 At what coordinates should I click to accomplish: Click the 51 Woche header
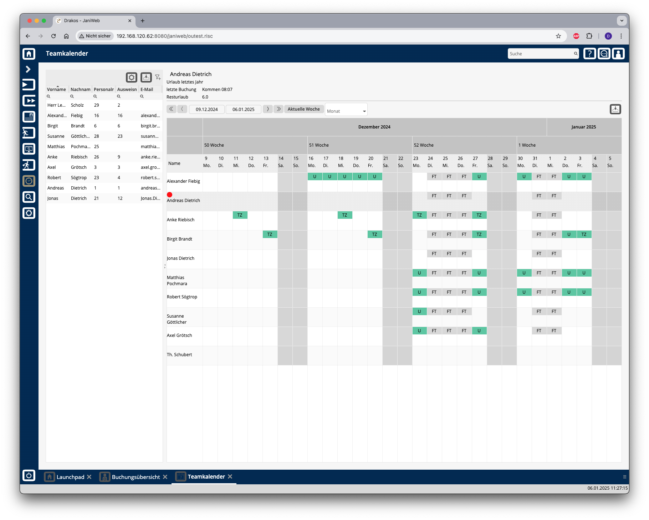(360, 145)
